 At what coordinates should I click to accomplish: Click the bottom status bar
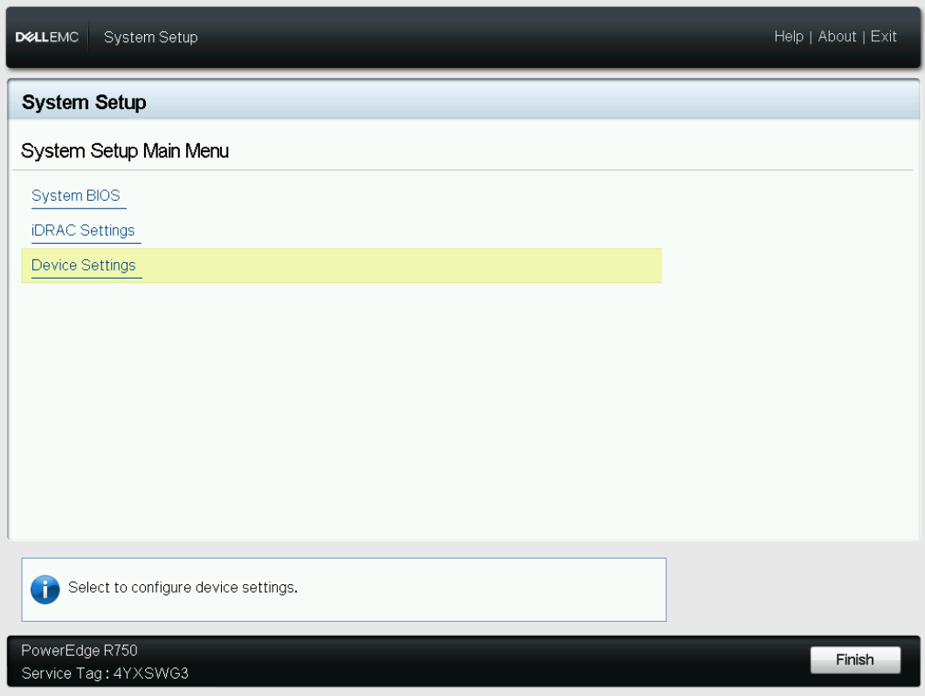[393, 659]
